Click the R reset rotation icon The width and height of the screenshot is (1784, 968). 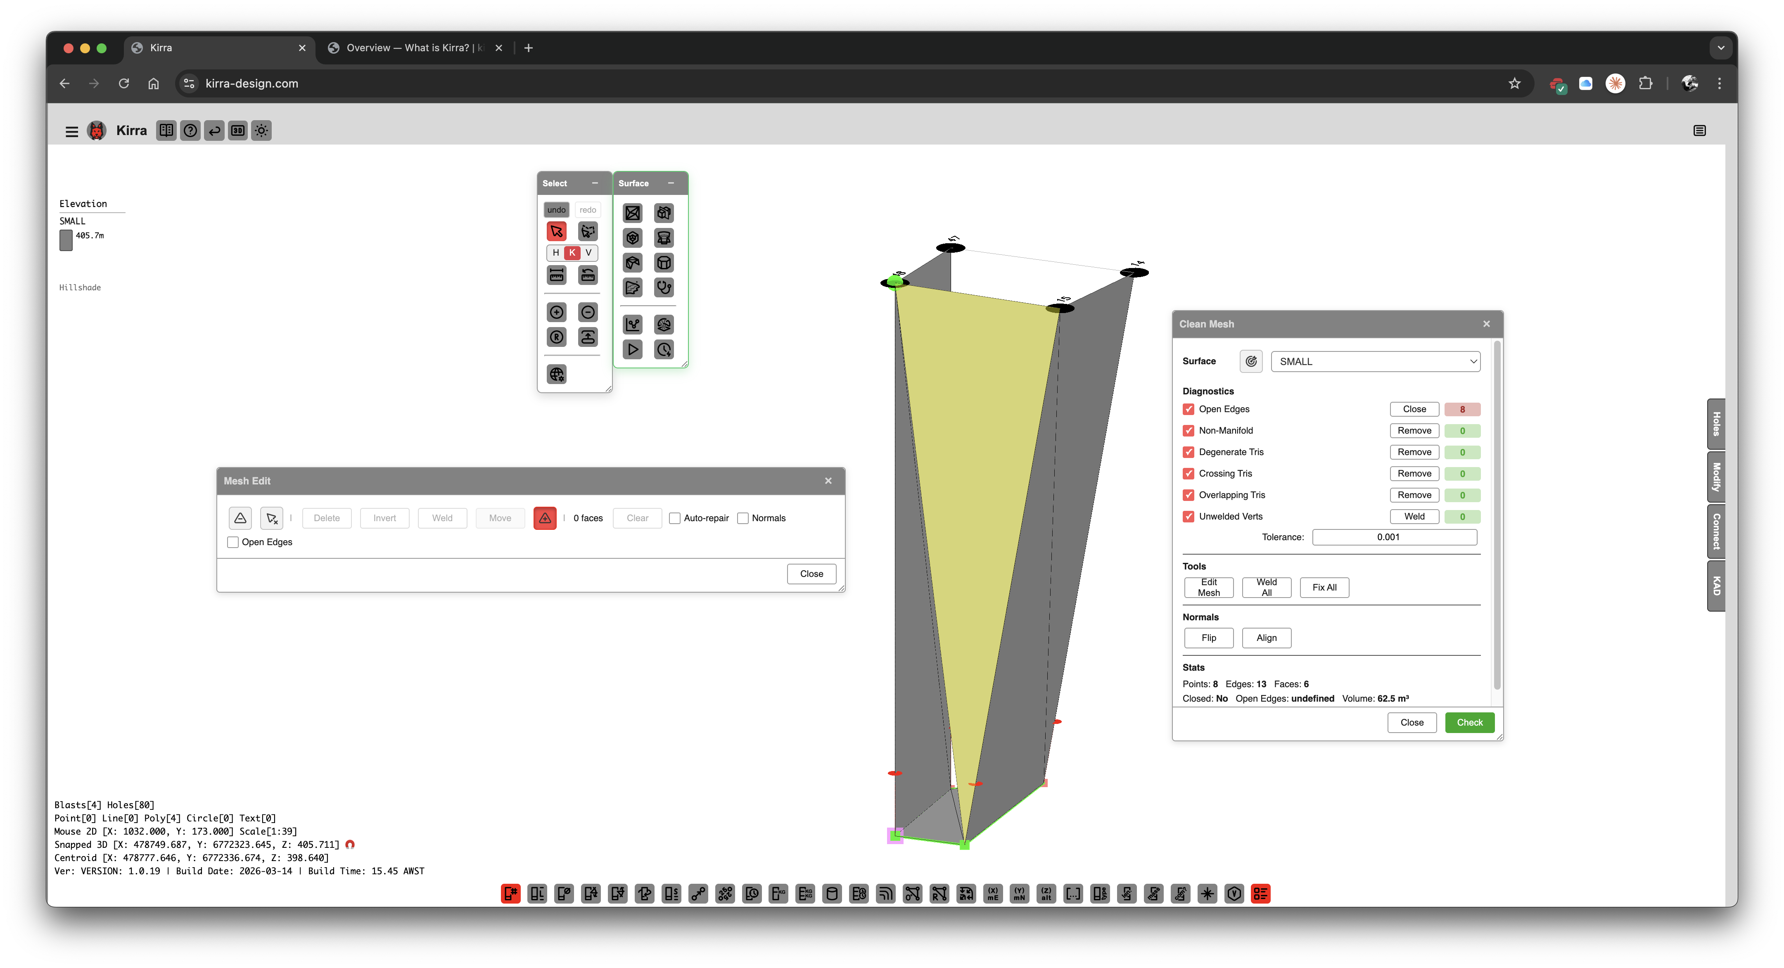click(557, 337)
